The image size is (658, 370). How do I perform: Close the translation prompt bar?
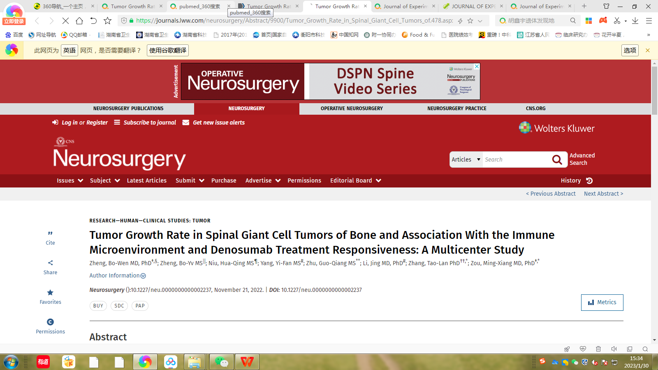click(x=648, y=51)
